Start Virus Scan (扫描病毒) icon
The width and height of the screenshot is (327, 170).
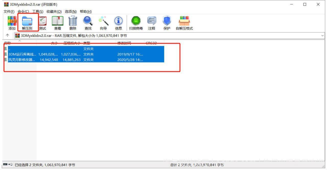click(x=136, y=23)
